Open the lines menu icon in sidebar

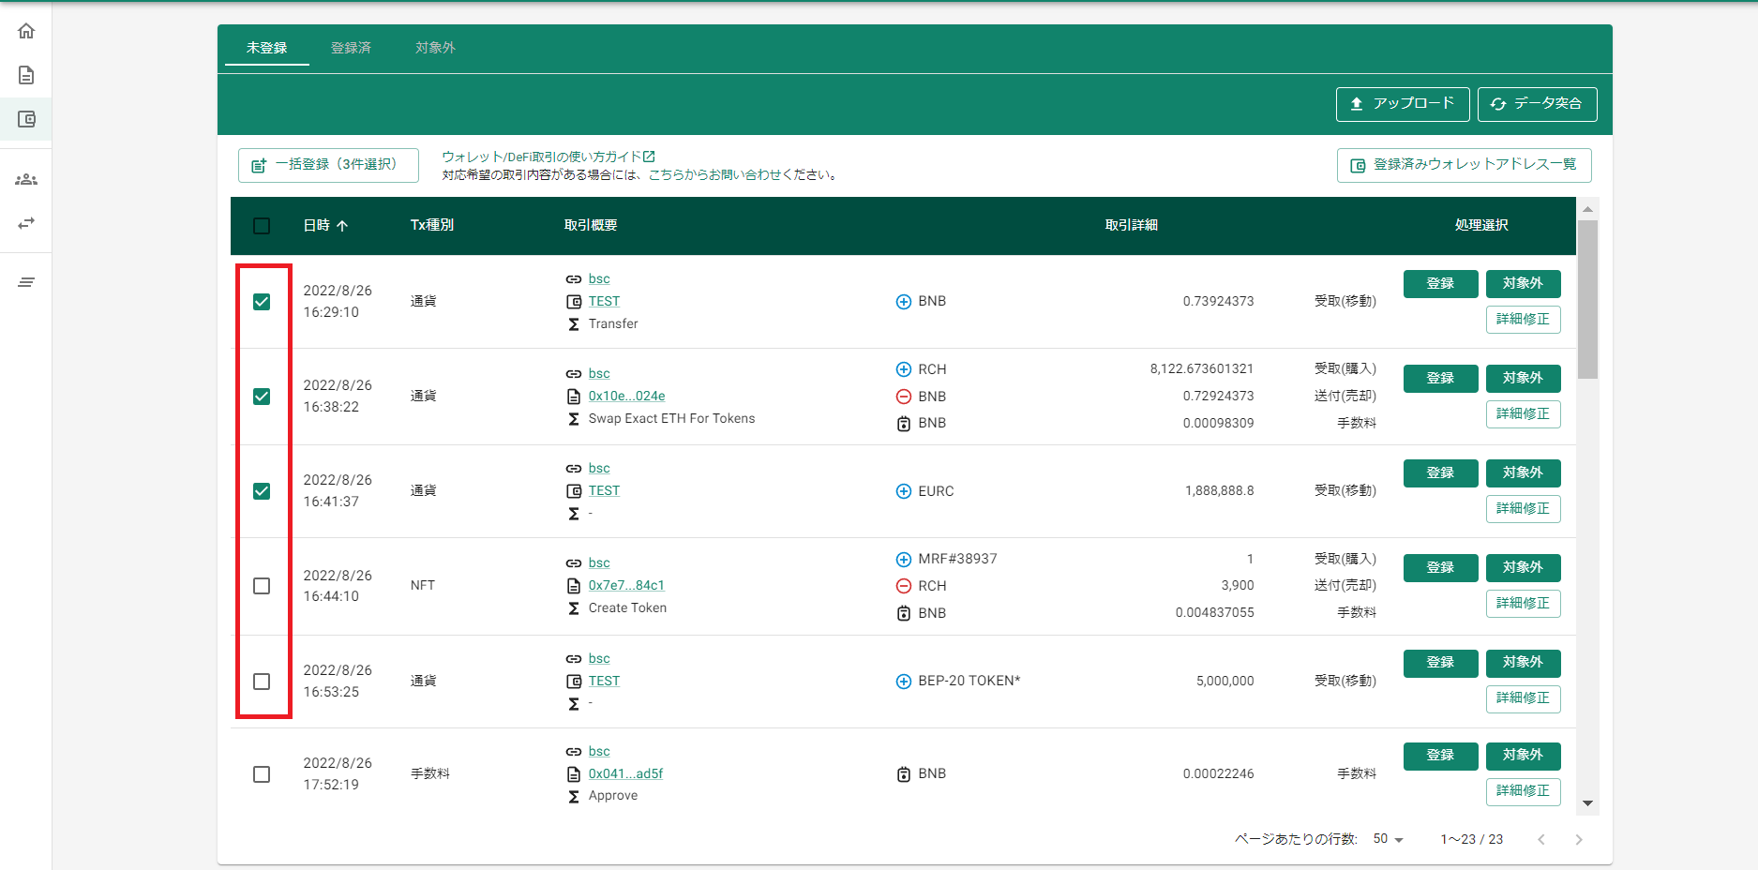[x=26, y=282]
